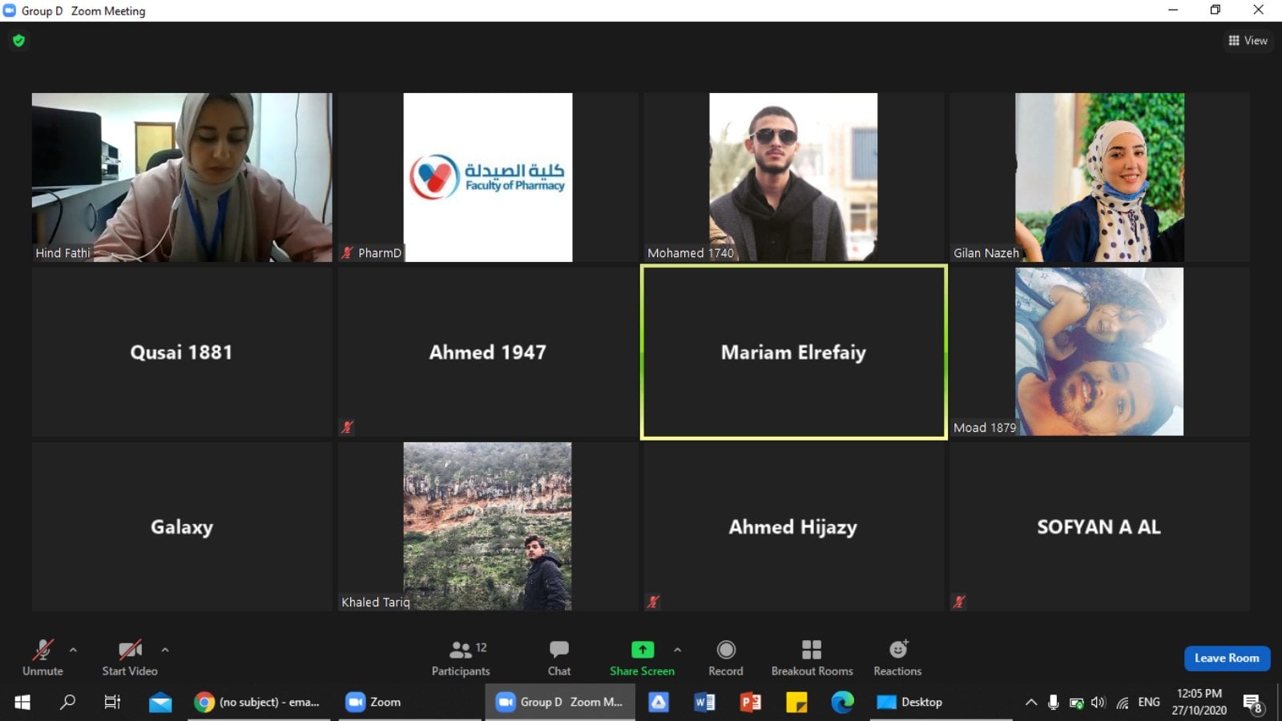
Task: Open Breakout Rooms
Action: [812, 657]
